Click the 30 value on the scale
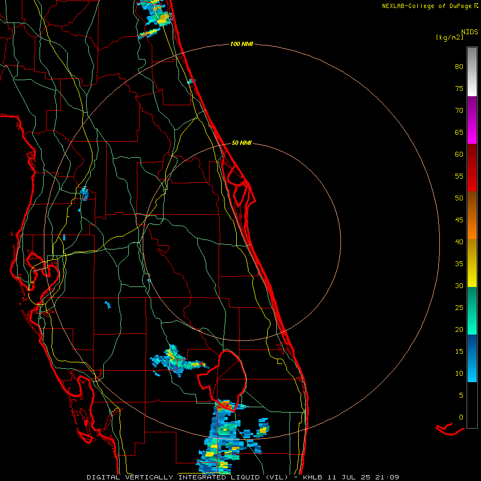The width and height of the screenshot is (481, 481). (459, 286)
